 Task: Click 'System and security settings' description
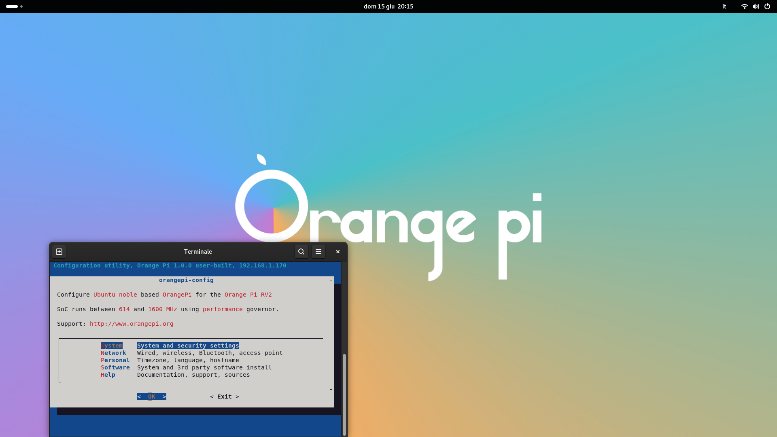pyautogui.click(x=188, y=346)
